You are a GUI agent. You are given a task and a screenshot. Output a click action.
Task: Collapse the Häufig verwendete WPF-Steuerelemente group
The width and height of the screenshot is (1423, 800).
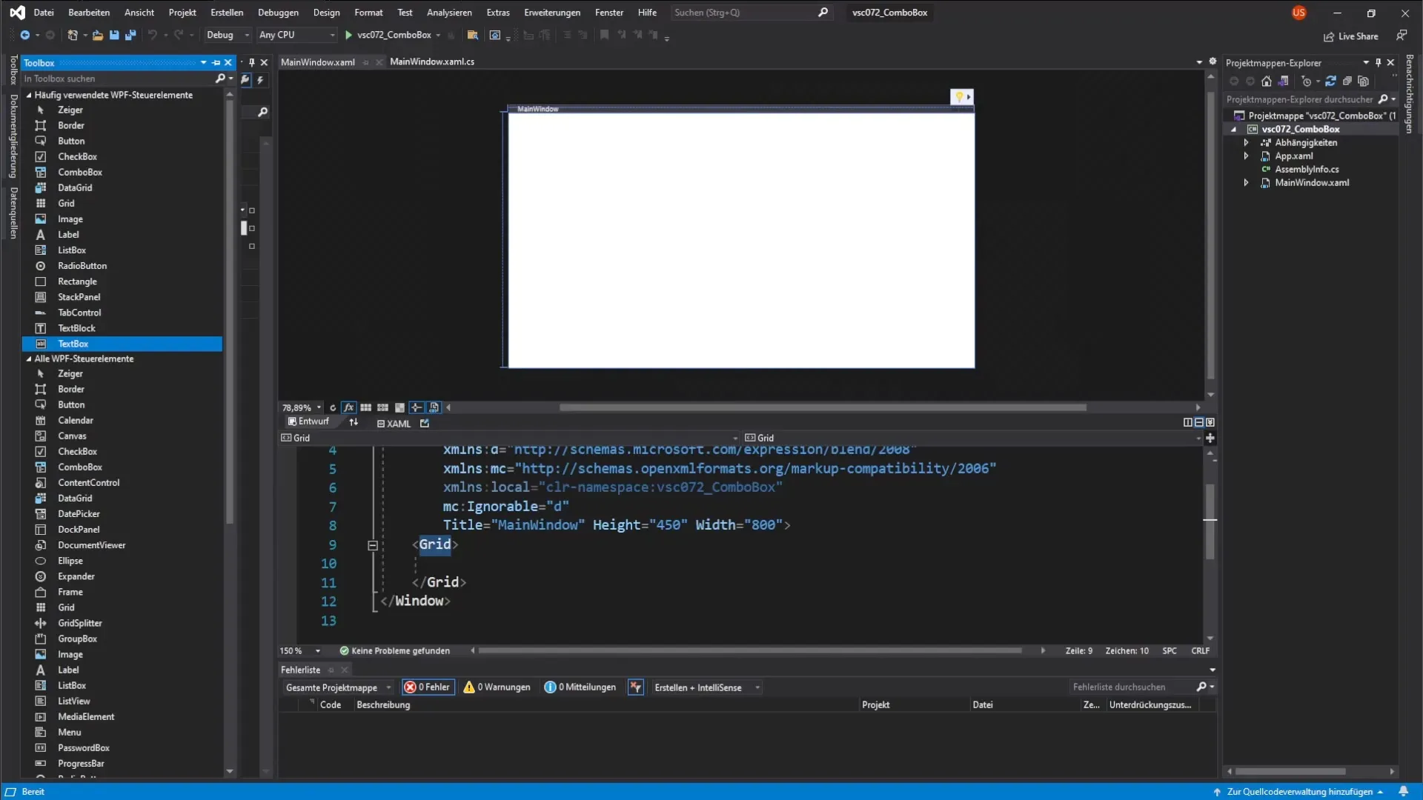[x=29, y=96]
